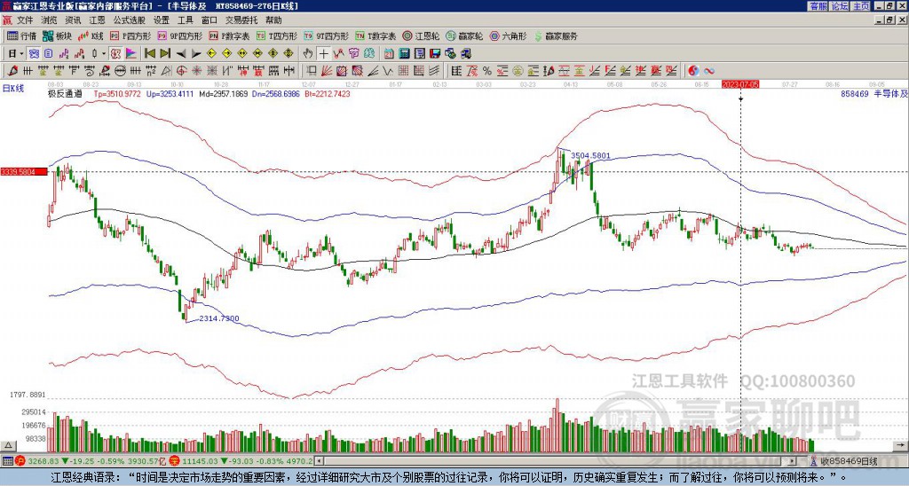The width and height of the screenshot is (909, 486).
Task: Click the bottom scrollbar left arrow
Action: pyautogui.click(x=319, y=461)
